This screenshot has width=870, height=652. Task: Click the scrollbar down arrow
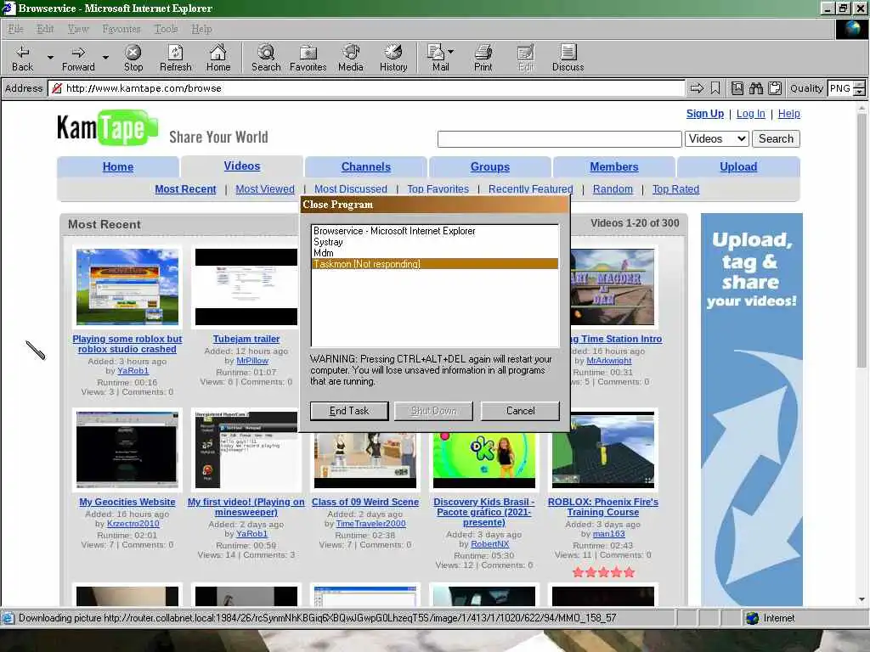[x=862, y=599]
